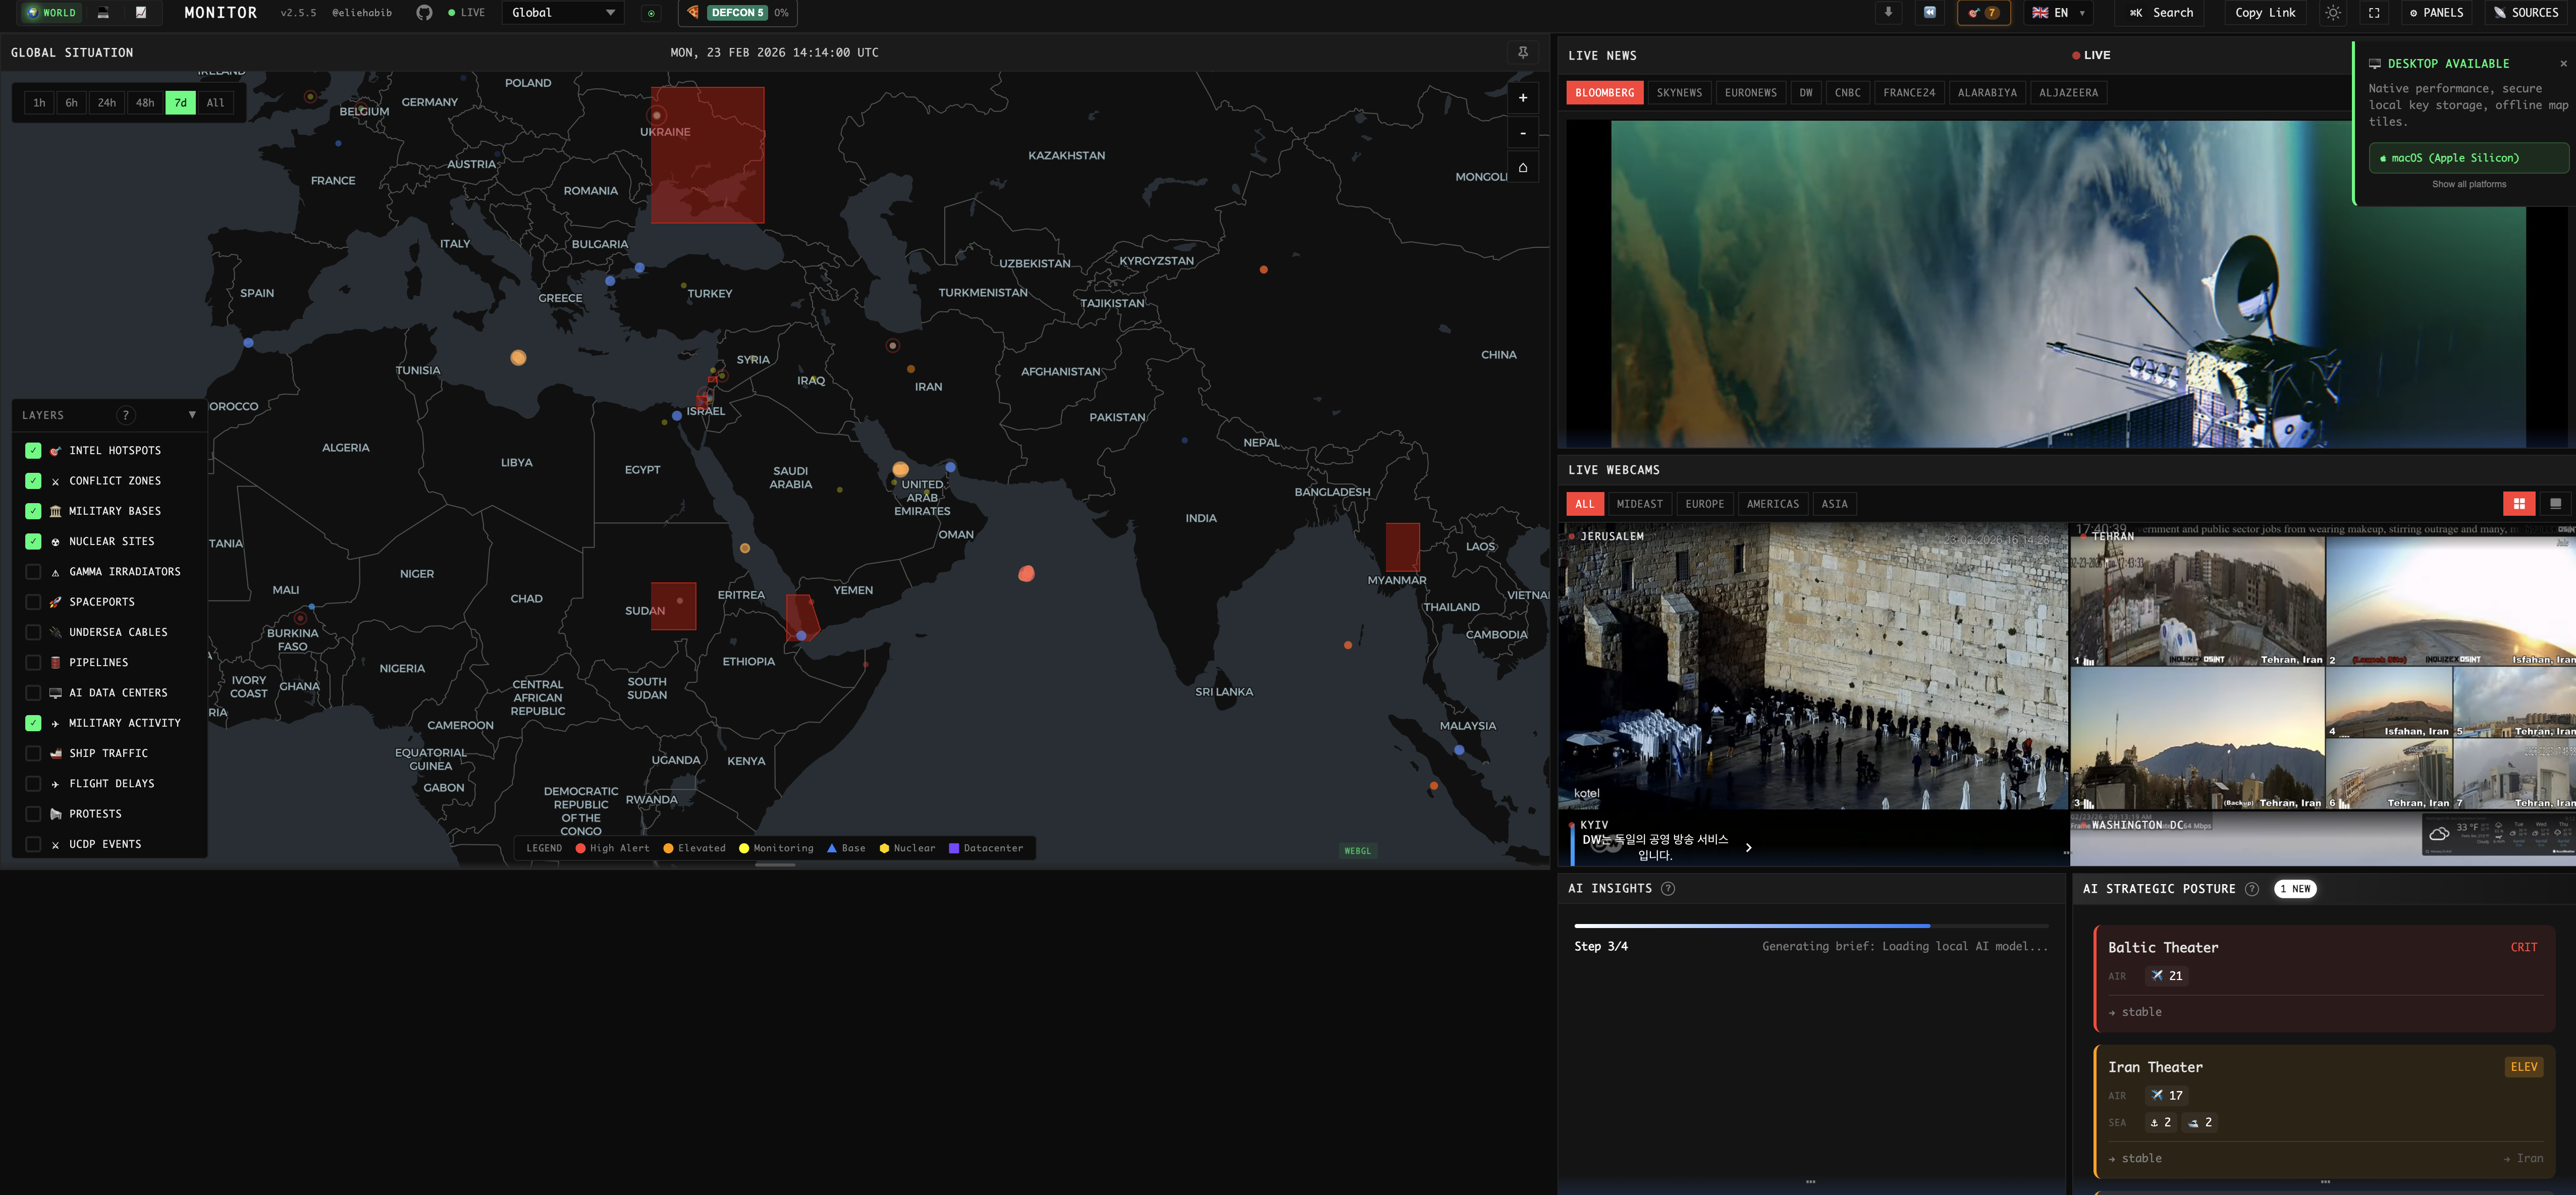This screenshot has height=1195, width=2576.
Task: Enable the Gamma Irradiators layer
Action: click(33, 572)
